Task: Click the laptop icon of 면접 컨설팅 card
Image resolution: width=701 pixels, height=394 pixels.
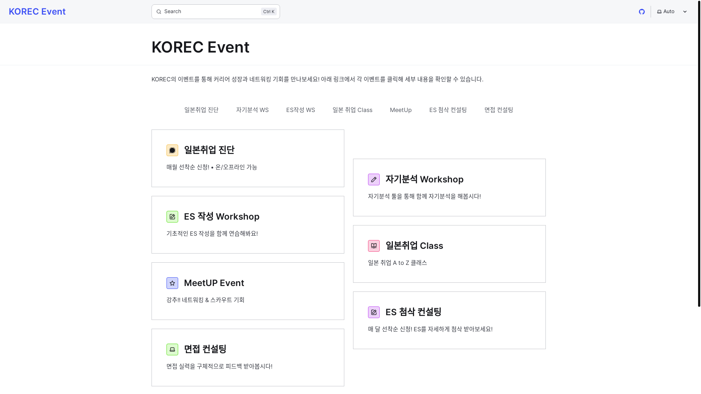Action: coord(172,349)
